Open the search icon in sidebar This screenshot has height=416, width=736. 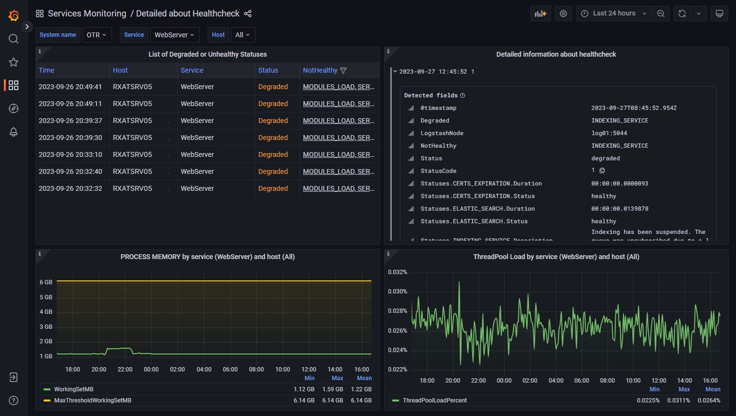(x=14, y=39)
